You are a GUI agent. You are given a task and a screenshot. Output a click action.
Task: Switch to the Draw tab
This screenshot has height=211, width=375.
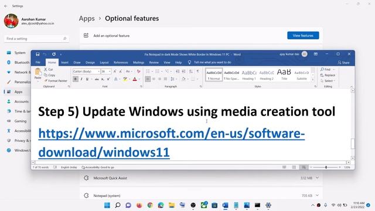pos(77,63)
